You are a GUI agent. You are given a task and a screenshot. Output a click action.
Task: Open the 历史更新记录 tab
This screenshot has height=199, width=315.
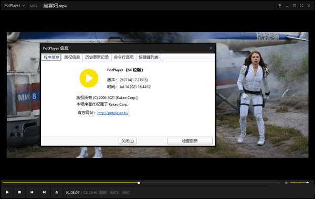click(97, 57)
